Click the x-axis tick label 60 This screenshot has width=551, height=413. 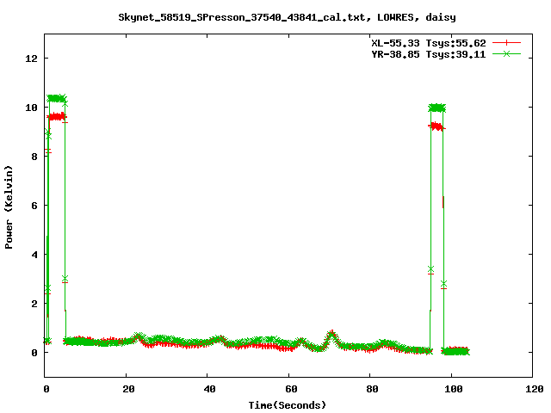[x=291, y=389]
